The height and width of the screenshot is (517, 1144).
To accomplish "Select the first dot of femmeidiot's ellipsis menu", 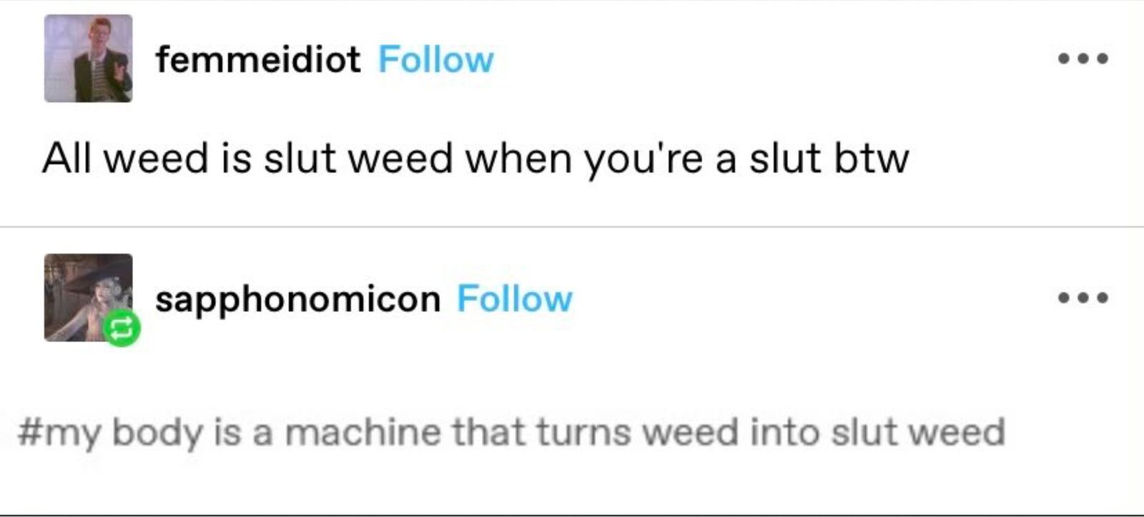I will pos(1065,59).
